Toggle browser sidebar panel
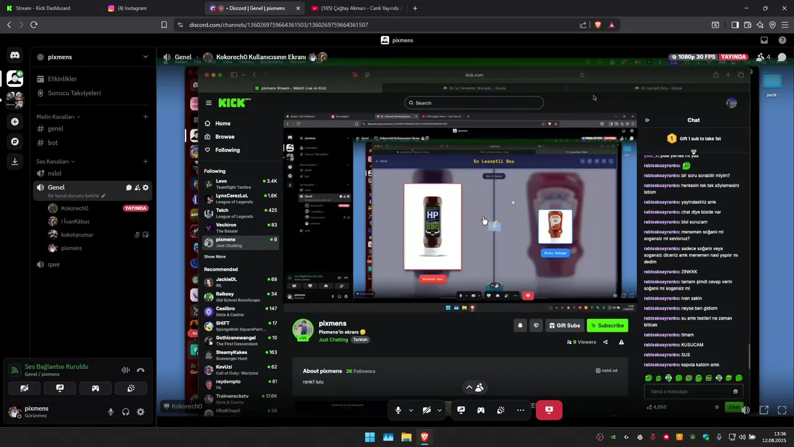The image size is (794, 447). (734, 25)
